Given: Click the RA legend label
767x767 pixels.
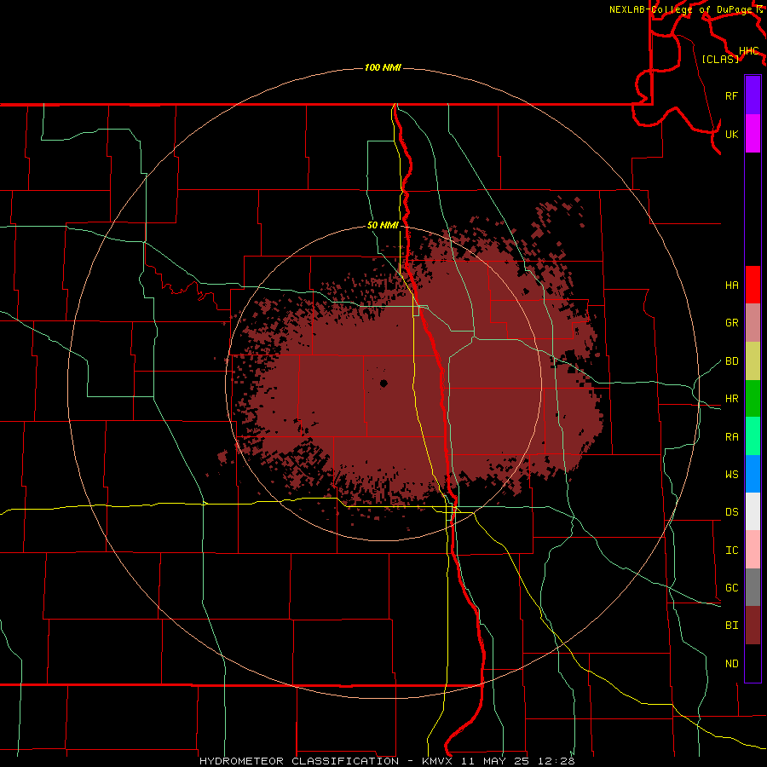Looking at the screenshot, I should pyautogui.click(x=731, y=437).
